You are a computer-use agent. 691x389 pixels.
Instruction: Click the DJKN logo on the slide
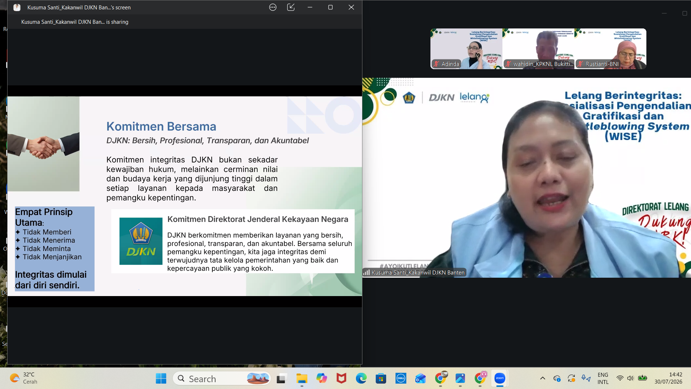coord(141,241)
